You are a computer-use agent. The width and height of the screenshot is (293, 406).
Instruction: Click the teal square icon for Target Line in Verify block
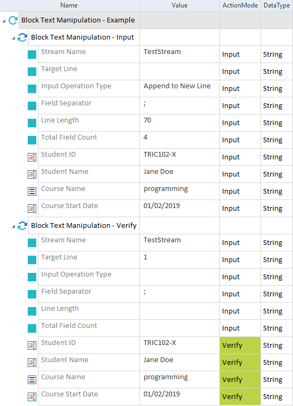pos(32,260)
